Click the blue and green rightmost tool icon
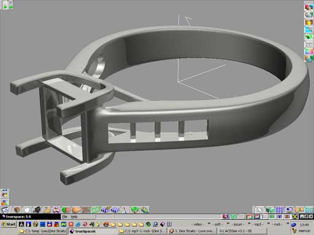This screenshot has height=235, width=314. [144, 210]
